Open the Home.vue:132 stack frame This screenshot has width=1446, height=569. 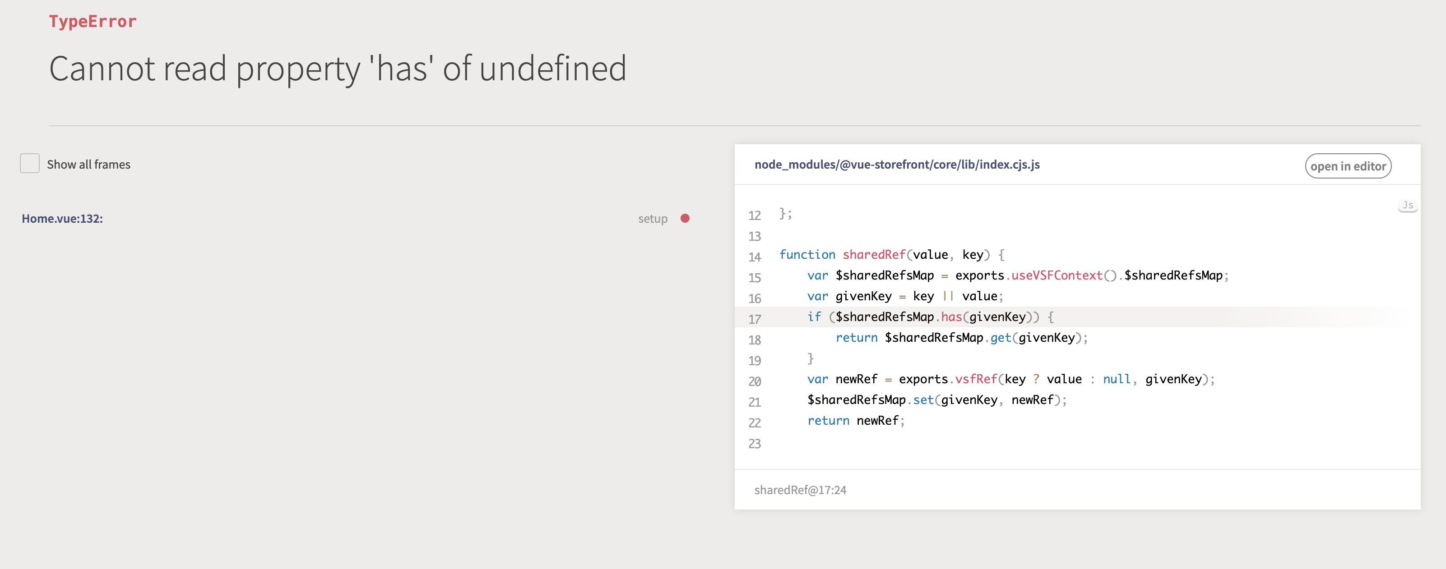[63, 219]
